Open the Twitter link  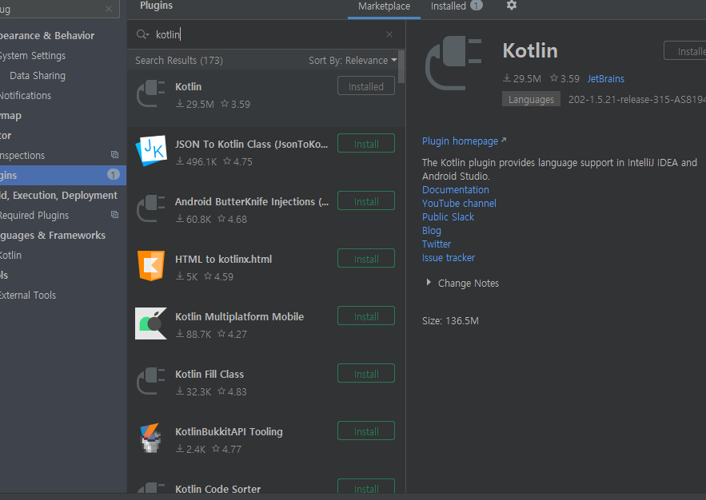[x=437, y=244]
